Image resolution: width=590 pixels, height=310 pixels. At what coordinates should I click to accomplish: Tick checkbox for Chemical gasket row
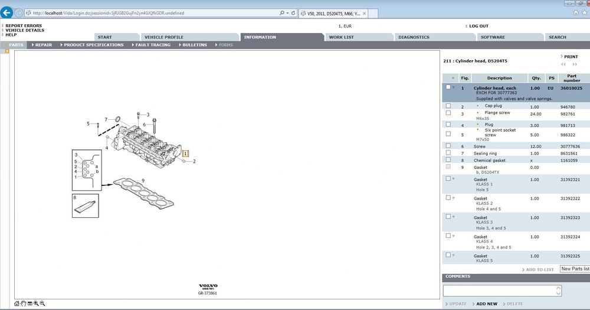point(448,159)
